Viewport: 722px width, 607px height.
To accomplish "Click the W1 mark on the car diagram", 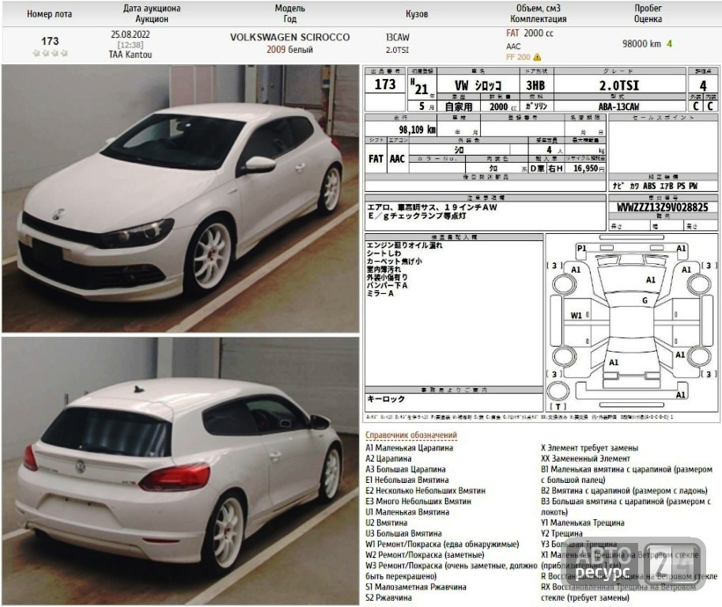I will 576,315.
